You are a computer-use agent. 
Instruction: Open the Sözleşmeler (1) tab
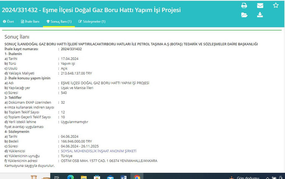[92, 21]
